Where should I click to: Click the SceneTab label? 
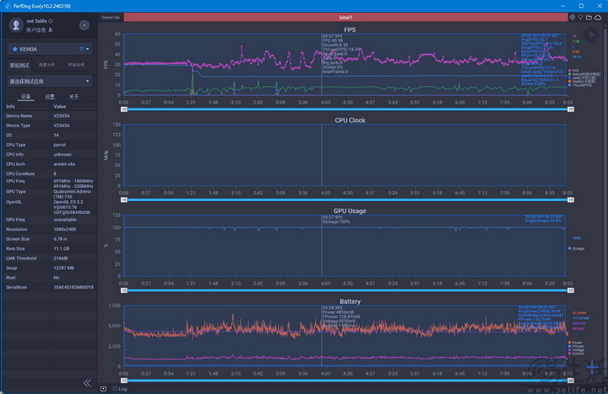pyautogui.click(x=110, y=17)
